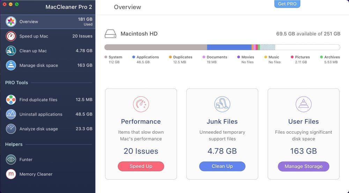Screen dimensions: 349x193
Task: Open Manage disk space section
Action: point(47,65)
